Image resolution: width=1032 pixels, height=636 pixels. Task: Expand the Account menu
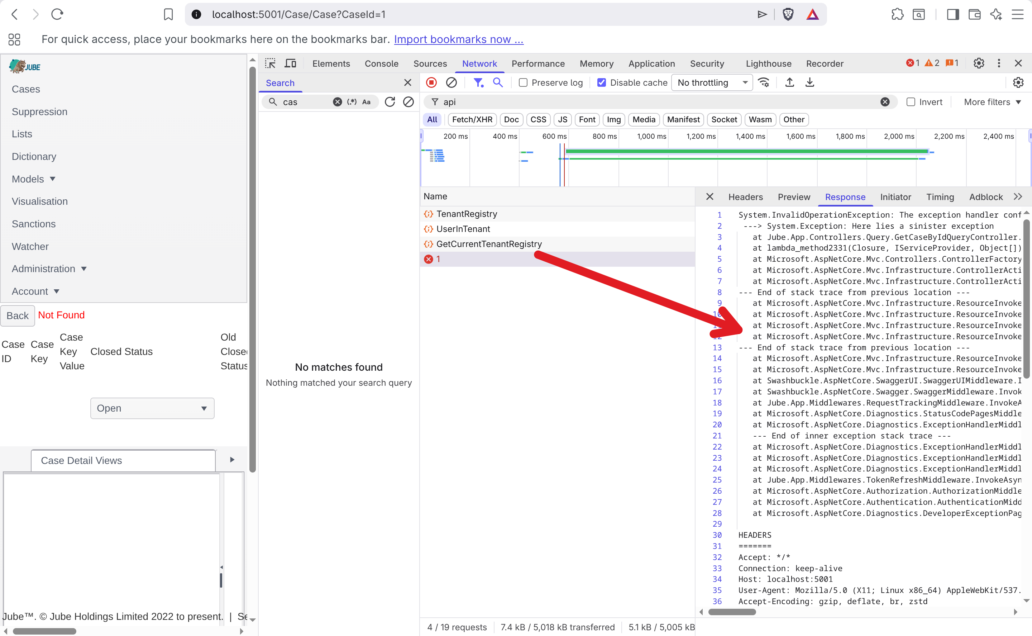[x=35, y=291]
